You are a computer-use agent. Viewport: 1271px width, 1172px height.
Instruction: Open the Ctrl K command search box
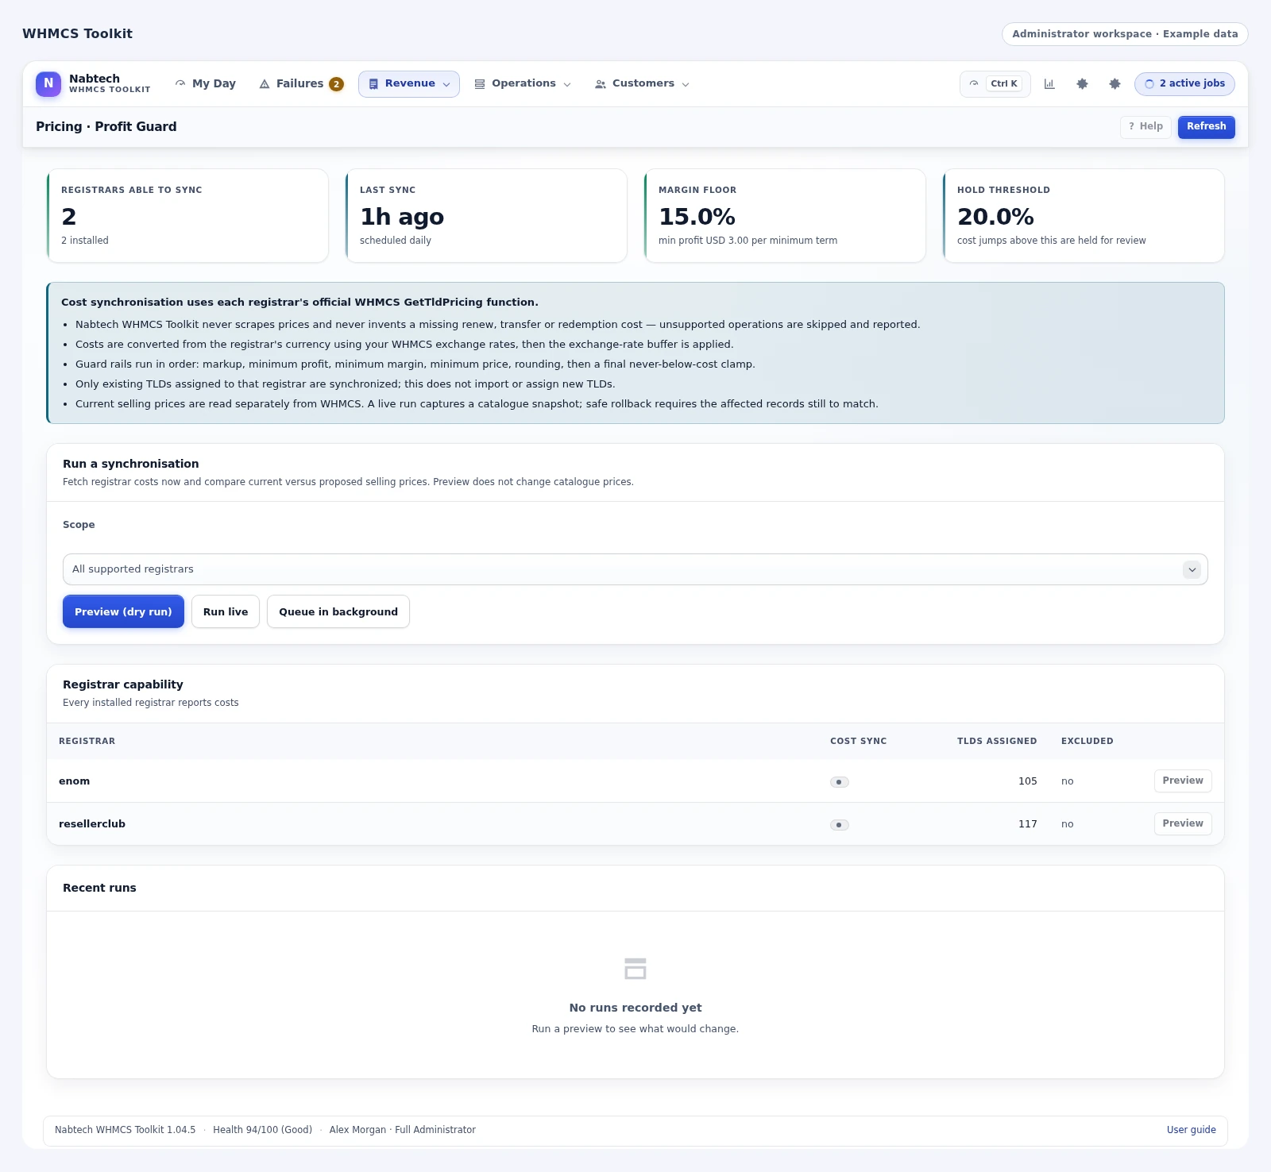click(x=995, y=83)
